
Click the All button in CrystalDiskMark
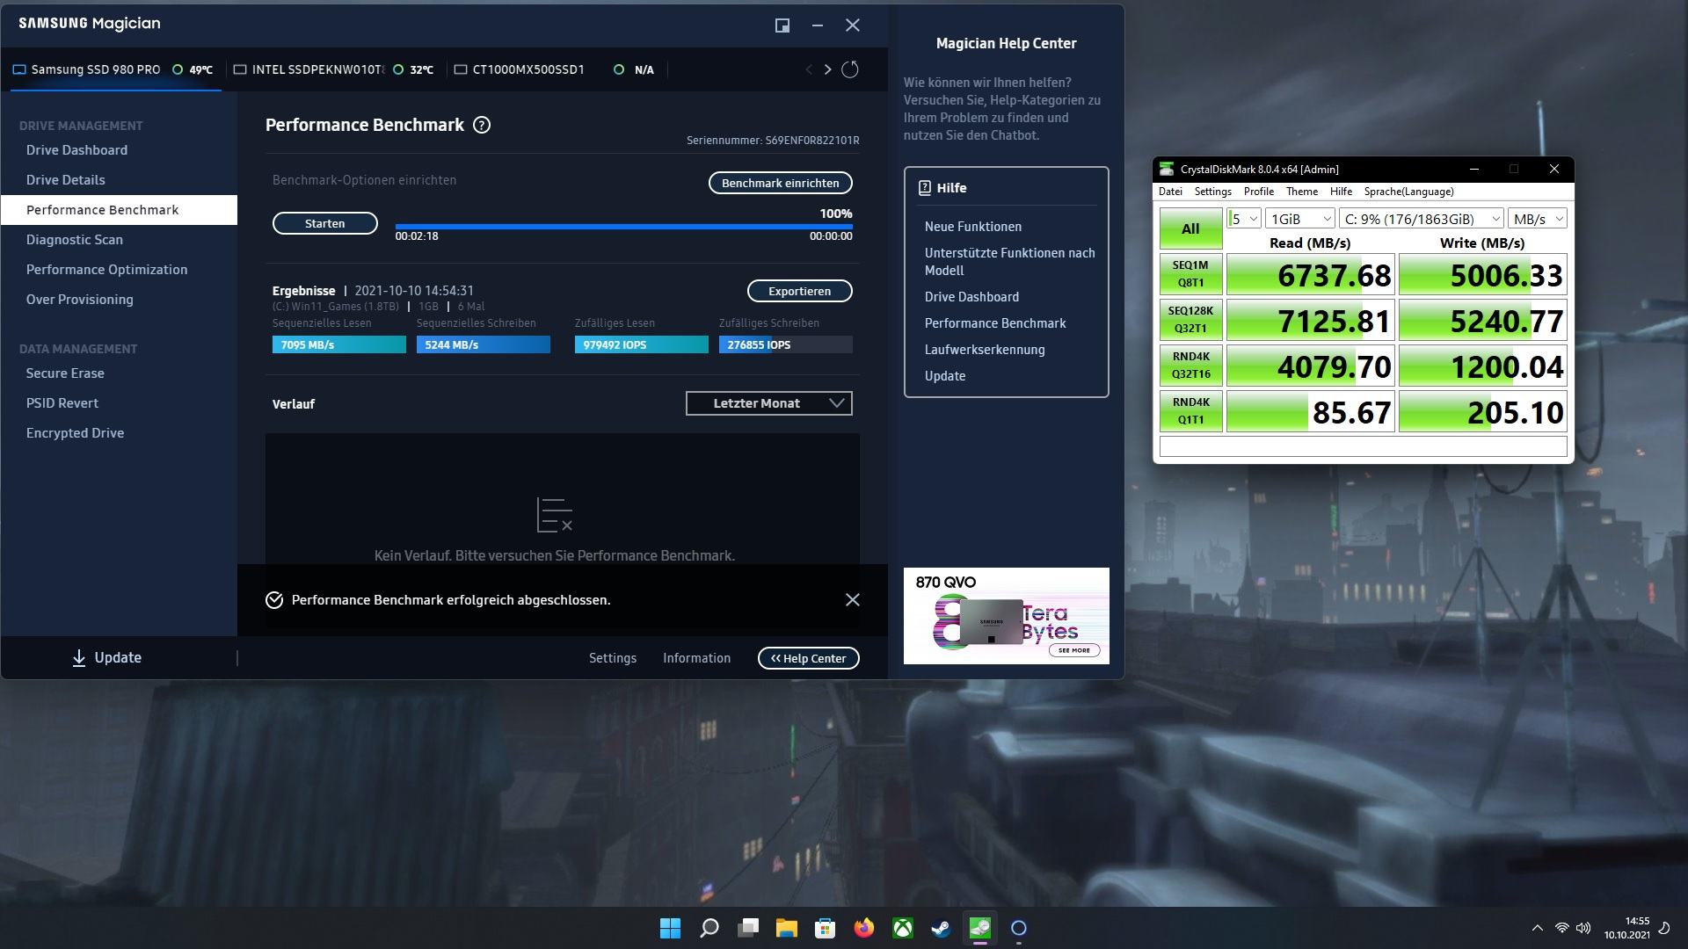coord(1190,228)
